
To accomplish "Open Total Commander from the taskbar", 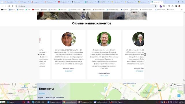I will click(101, 102).
